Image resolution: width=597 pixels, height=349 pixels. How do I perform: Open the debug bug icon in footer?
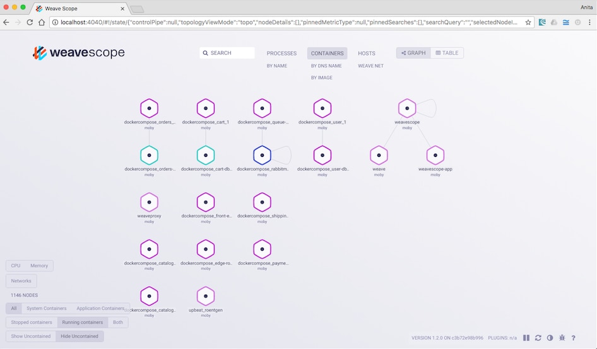coord(562,338)
